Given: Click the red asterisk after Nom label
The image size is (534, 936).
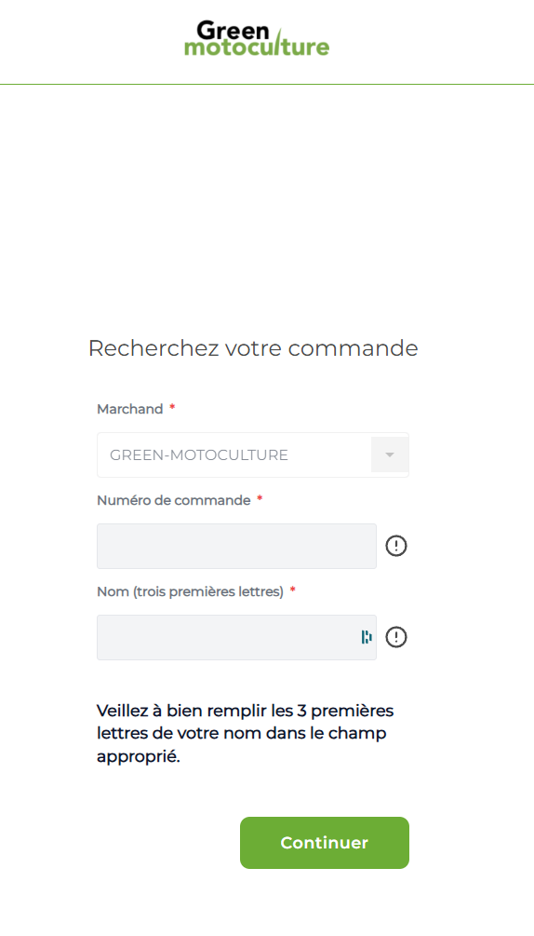Looking at the screenshot, I should [x=293, y=590].
